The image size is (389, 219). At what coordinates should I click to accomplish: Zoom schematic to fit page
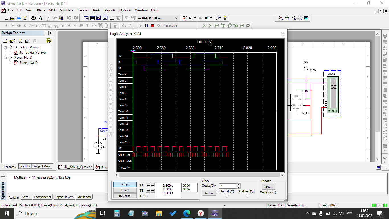(300, 18)
